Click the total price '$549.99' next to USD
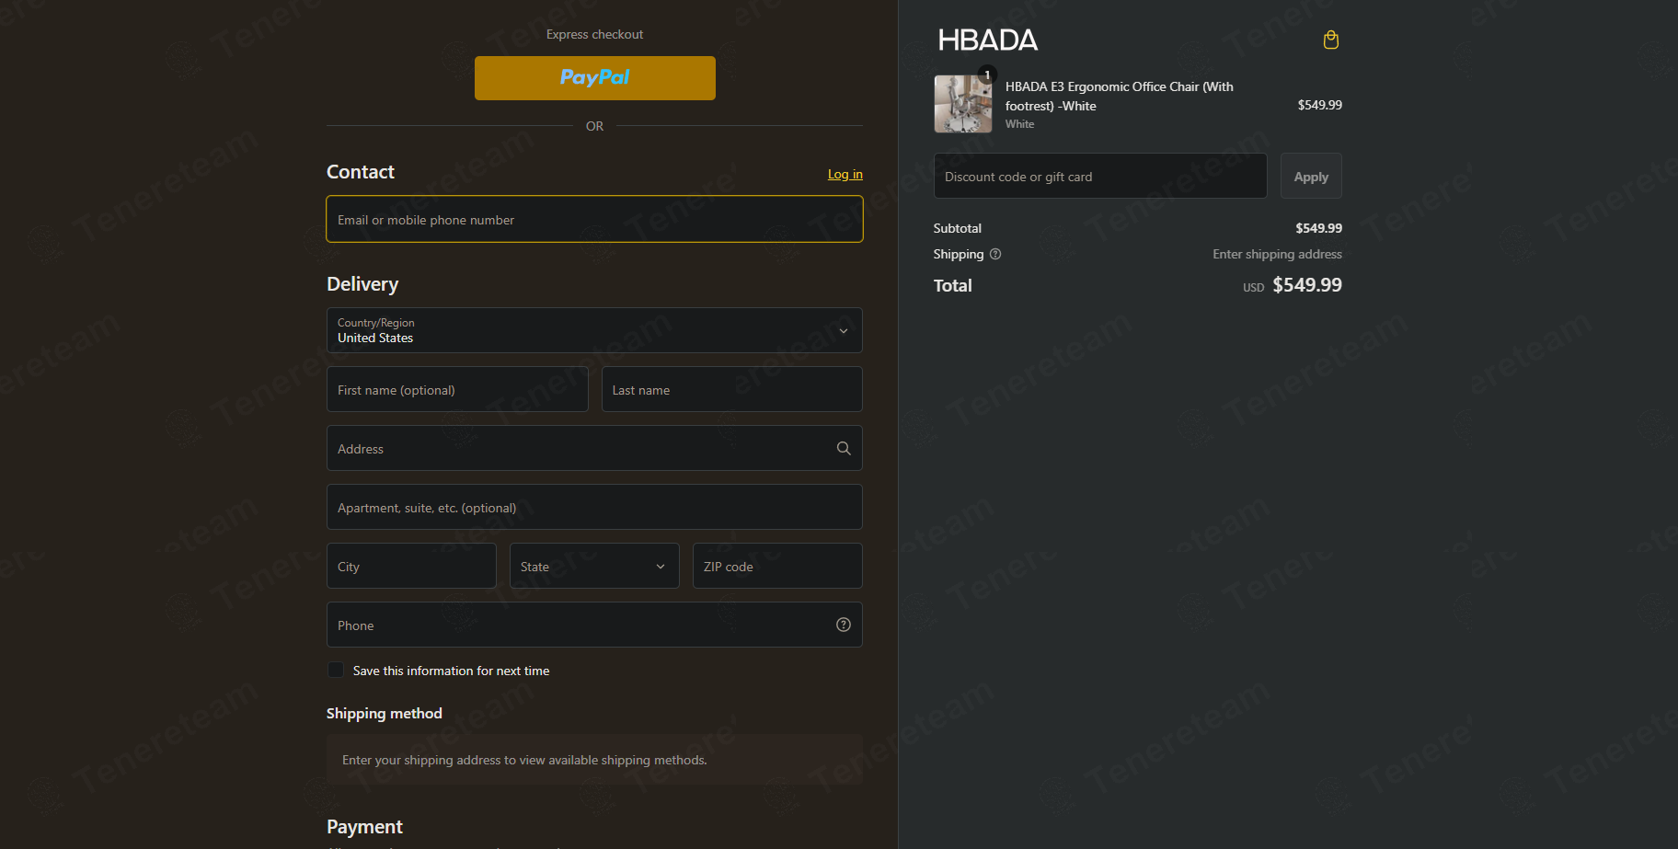The width and height of the screenshot is (1678, 849). (1307, 285)
